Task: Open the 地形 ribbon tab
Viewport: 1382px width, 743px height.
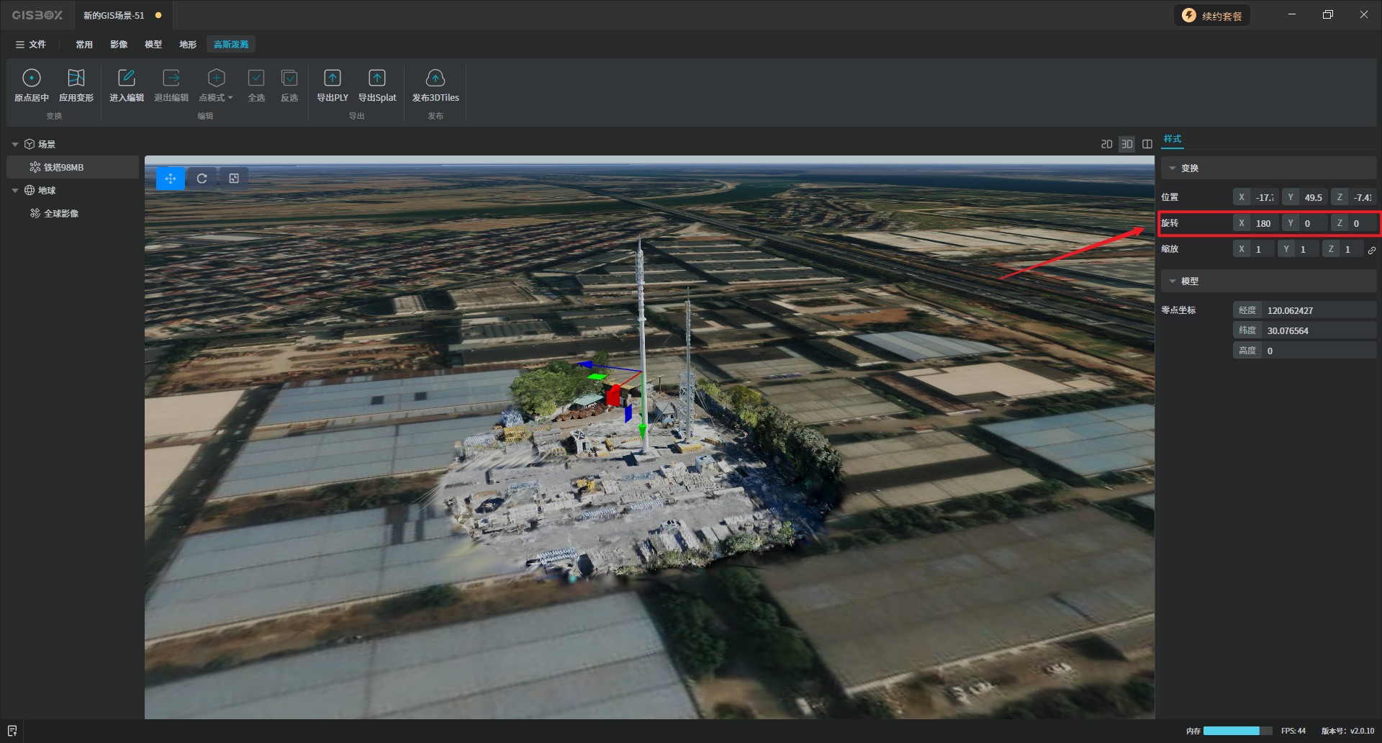Action: tap(188, 45)
